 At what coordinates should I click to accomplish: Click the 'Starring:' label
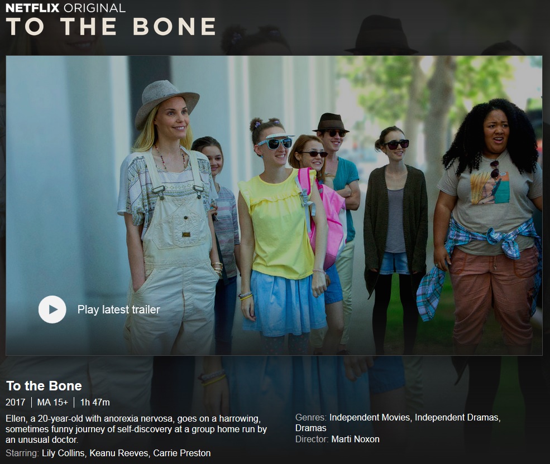click(22, 453)
